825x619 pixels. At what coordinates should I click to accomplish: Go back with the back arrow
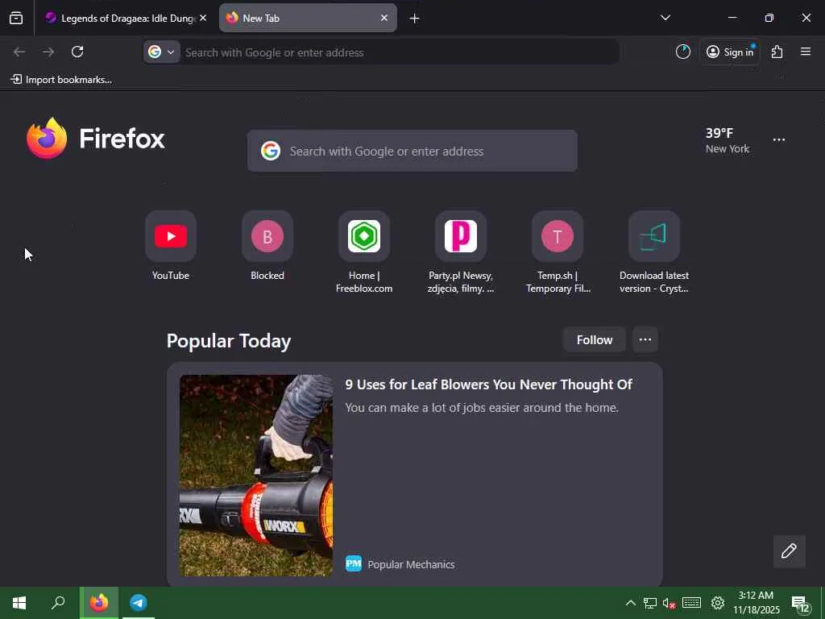[19, 52]
